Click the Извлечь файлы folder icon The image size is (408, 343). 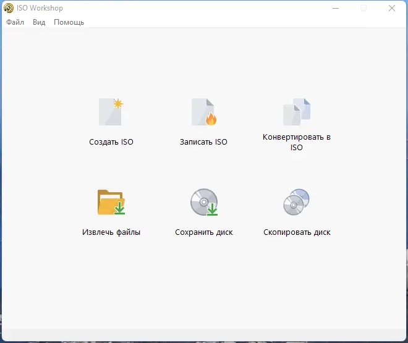(x=111, y=202)
